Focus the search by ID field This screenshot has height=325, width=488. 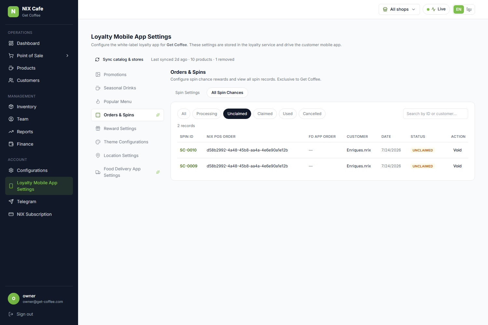(435, 114)
